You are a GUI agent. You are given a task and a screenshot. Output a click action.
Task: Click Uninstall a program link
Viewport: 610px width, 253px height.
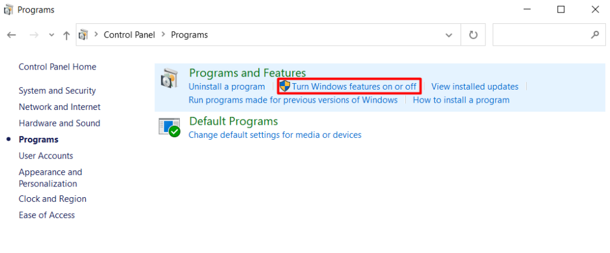point(226,87)
